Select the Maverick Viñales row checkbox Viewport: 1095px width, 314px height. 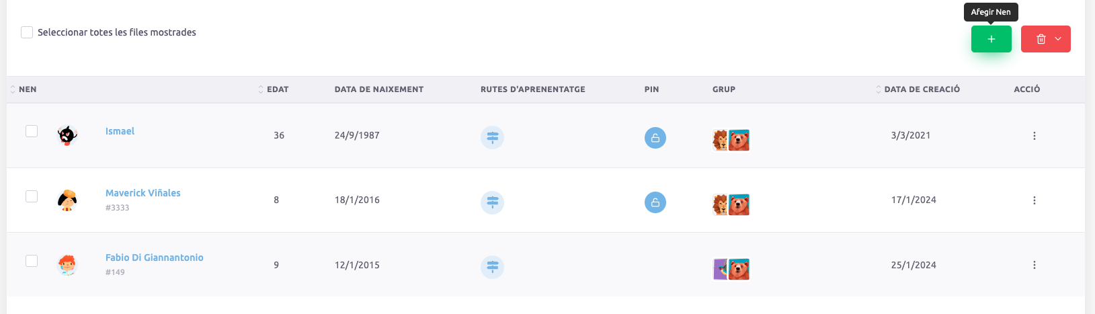(x=32, y=196)
